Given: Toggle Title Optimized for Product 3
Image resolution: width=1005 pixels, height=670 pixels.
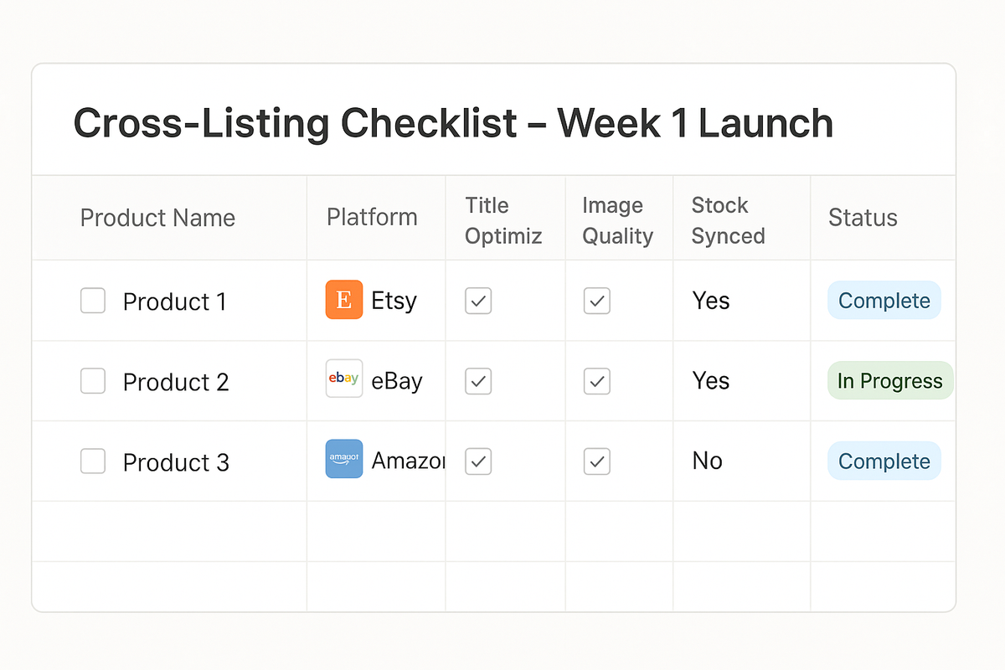Looking at the screenshot, I should pyautogui.click(x=477, y=461).
